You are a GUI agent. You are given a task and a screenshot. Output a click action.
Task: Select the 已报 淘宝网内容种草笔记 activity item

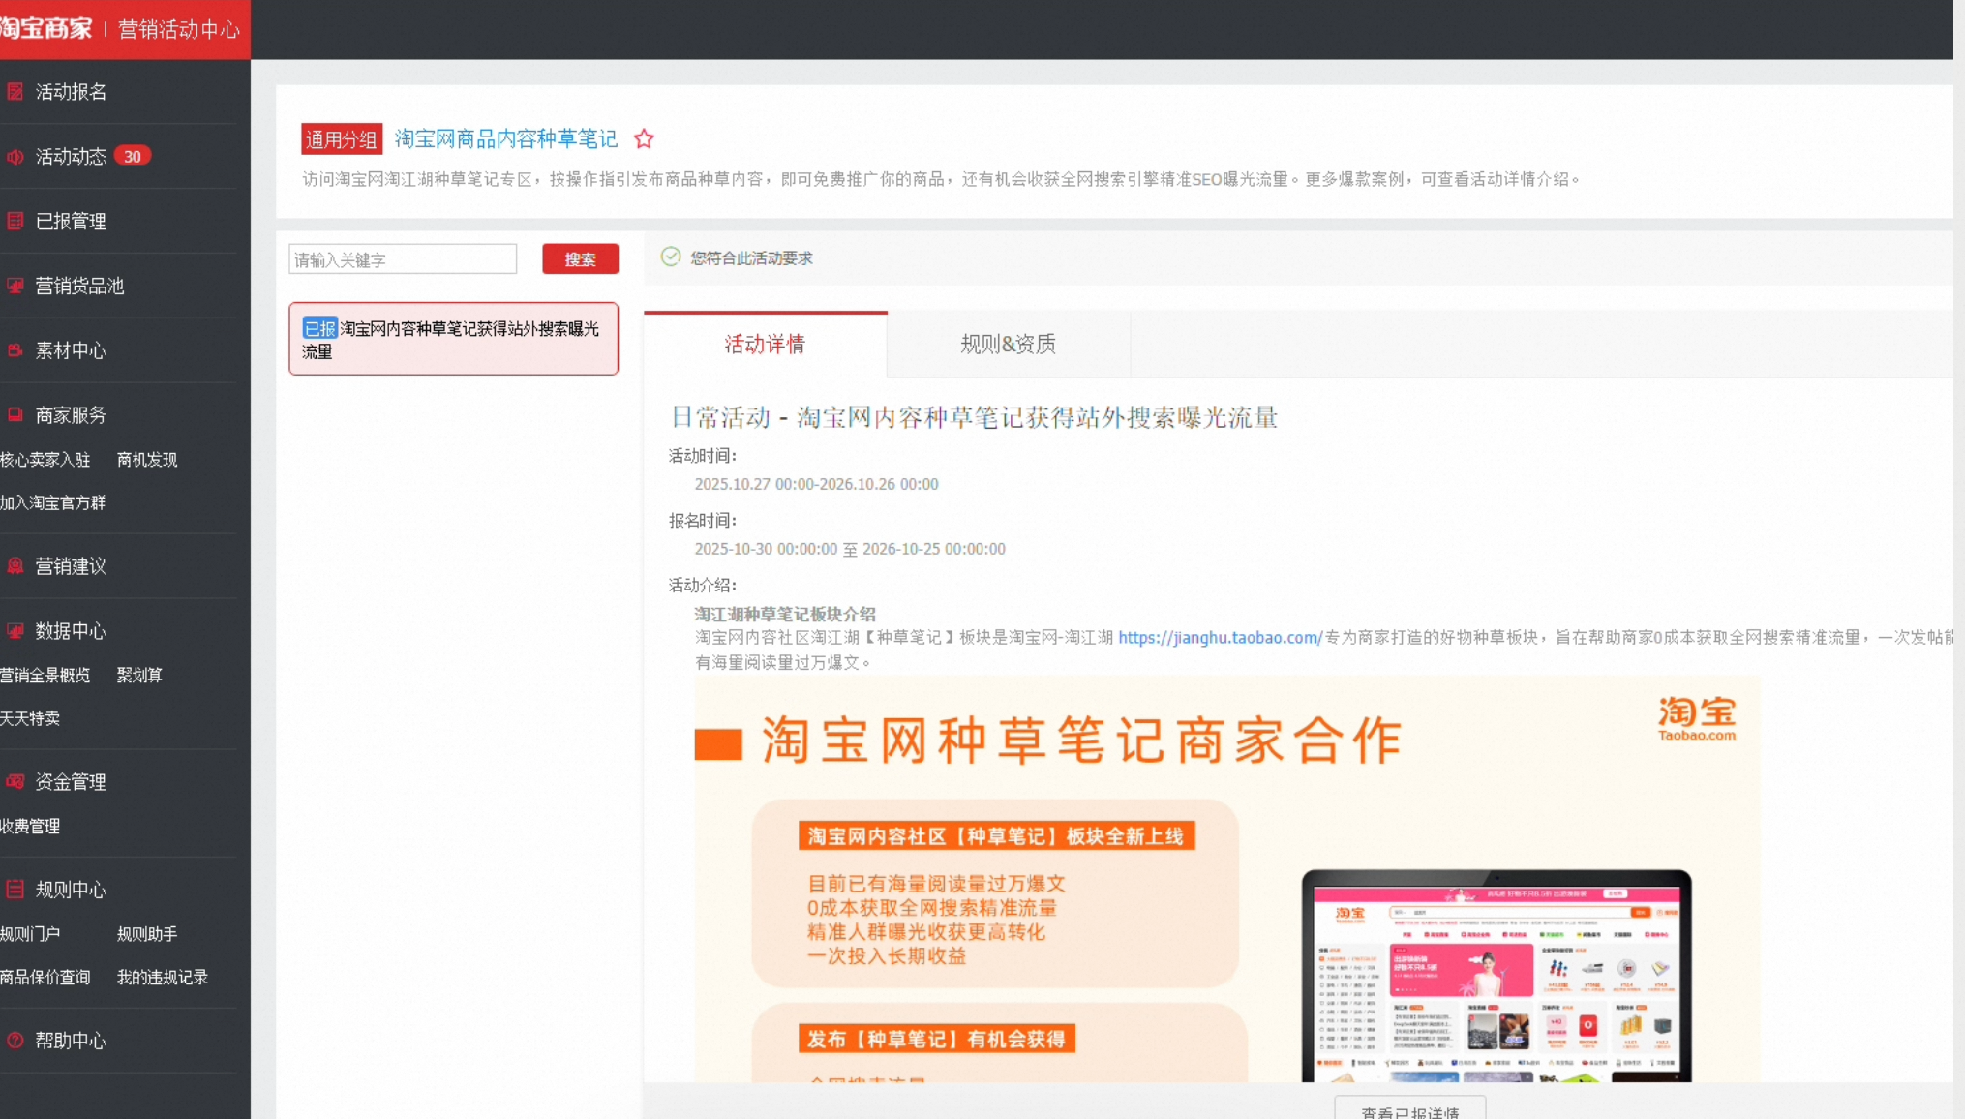(x=453, y=339)
